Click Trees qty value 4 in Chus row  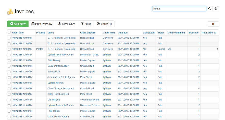pos(199,88)
